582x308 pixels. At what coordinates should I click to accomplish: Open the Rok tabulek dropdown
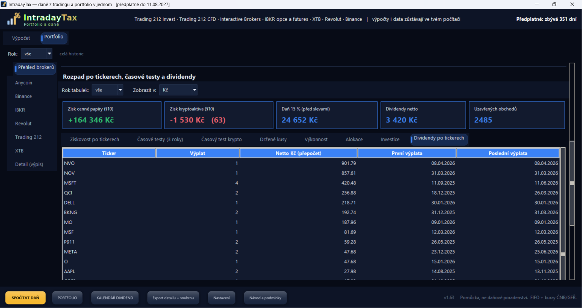click(x=108, y=90)
